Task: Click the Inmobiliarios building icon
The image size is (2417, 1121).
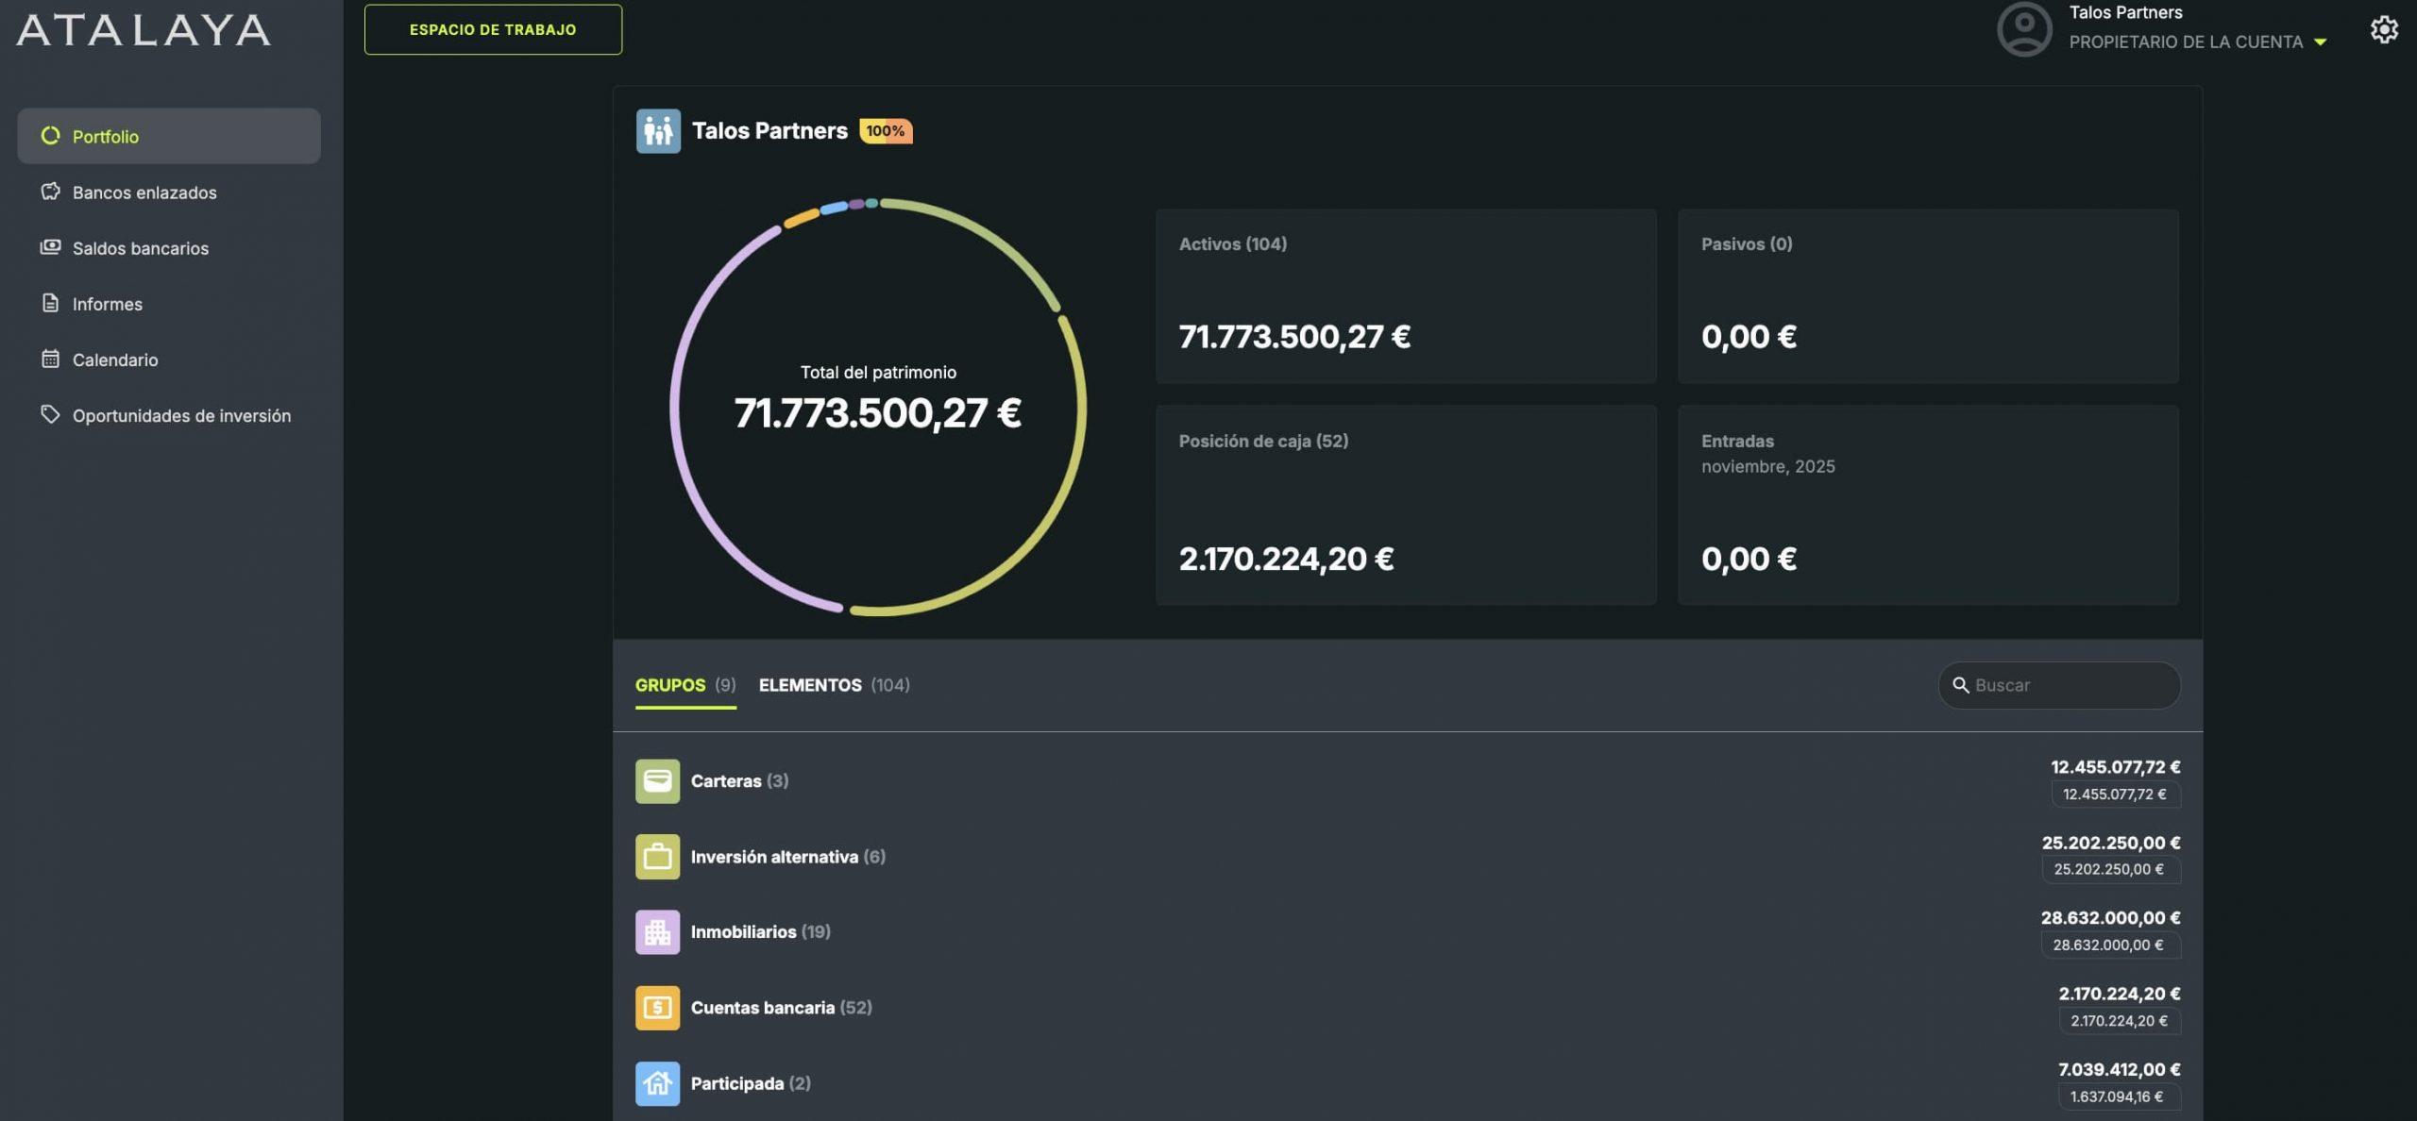Action: (x=657, y=932)
